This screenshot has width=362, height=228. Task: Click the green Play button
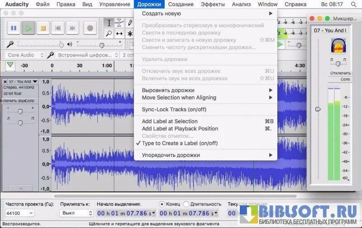coord(29,28)
